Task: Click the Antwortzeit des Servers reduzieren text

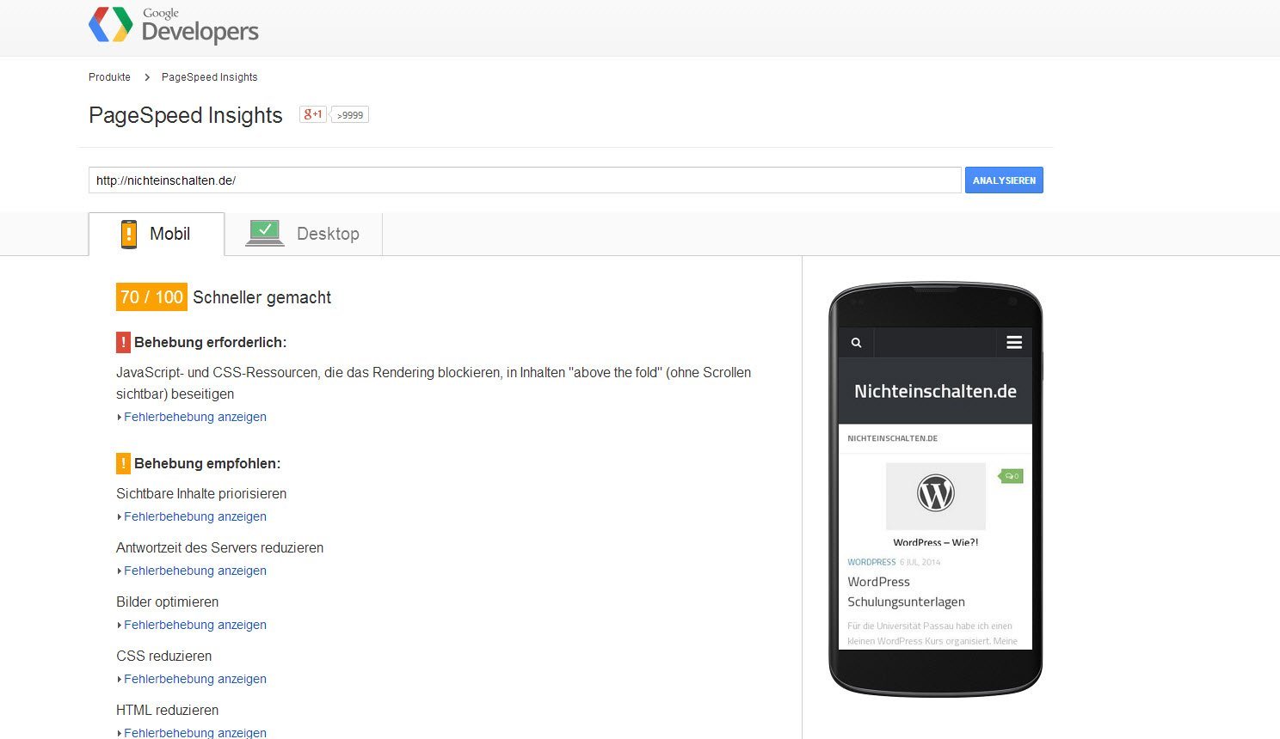Action: click(219, 548)
